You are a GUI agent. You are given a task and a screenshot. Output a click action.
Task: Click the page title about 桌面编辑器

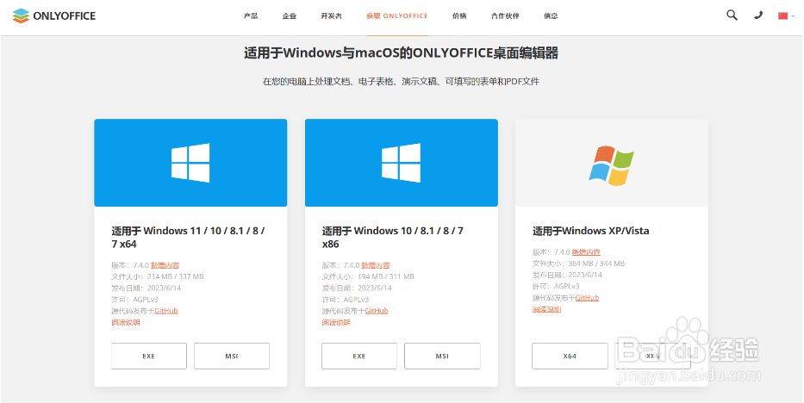click(401, 53)
